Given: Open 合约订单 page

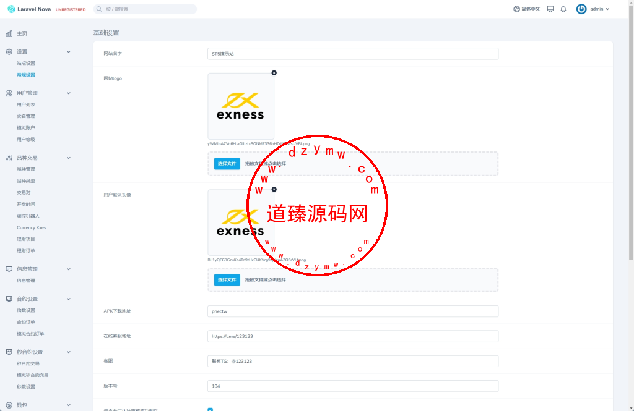Looking at the screenshot, I should click(x=26, y=322).
